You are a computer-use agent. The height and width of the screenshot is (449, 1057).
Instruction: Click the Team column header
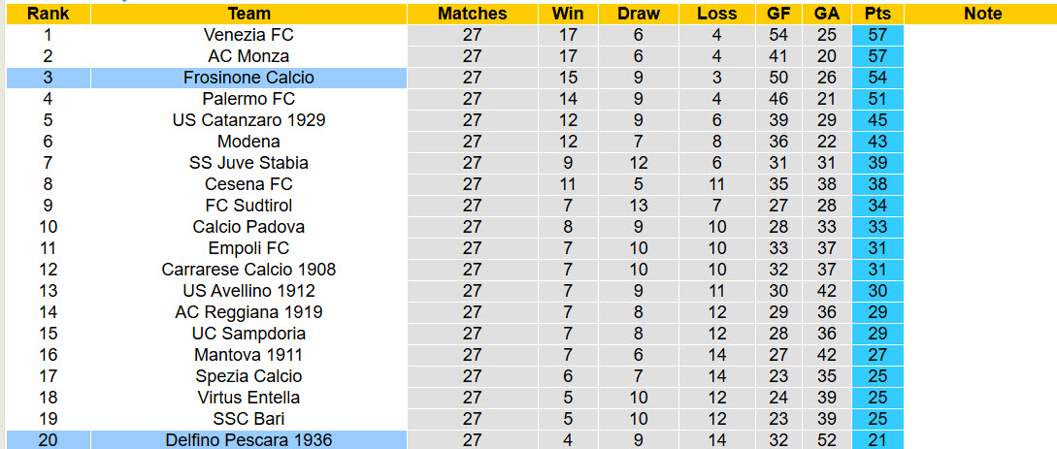point(248,14)
